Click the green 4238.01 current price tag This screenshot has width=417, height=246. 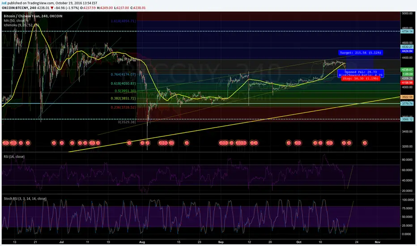407,70
